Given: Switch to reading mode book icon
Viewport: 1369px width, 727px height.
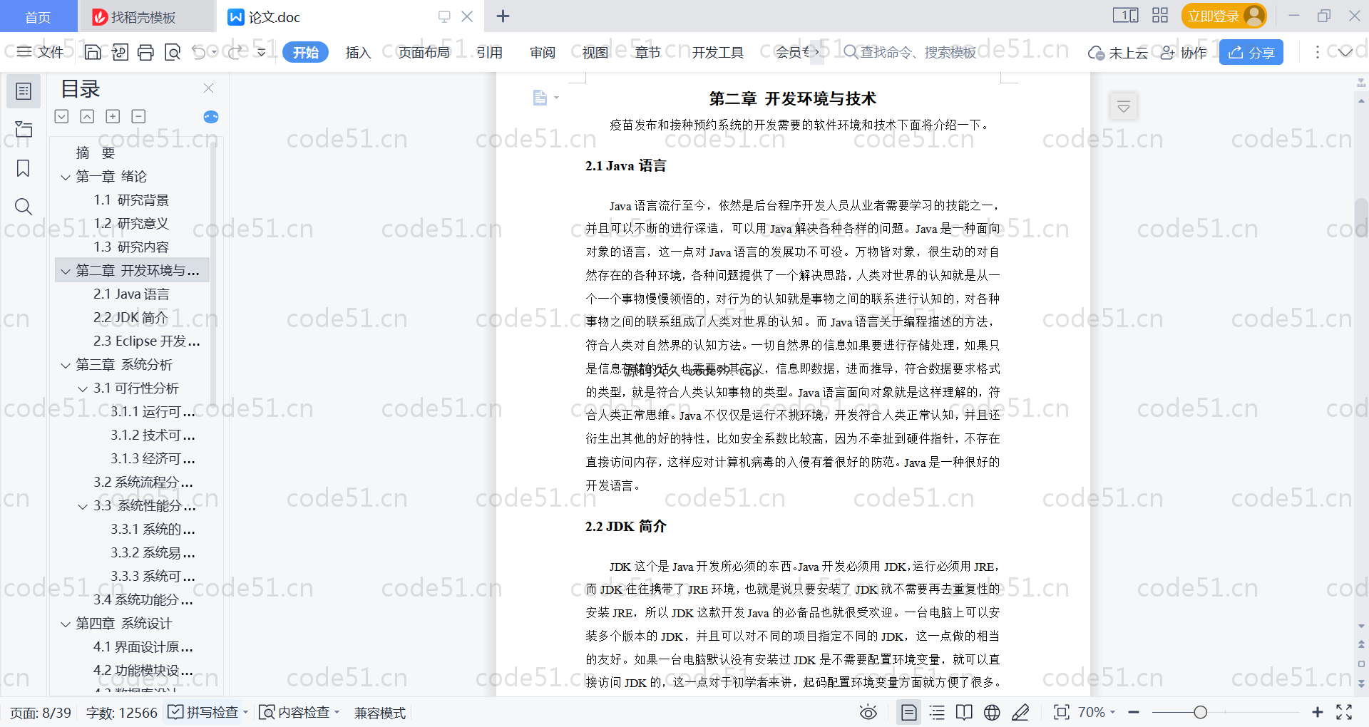Looking at the screenshot, I should (x=964, y=712).
